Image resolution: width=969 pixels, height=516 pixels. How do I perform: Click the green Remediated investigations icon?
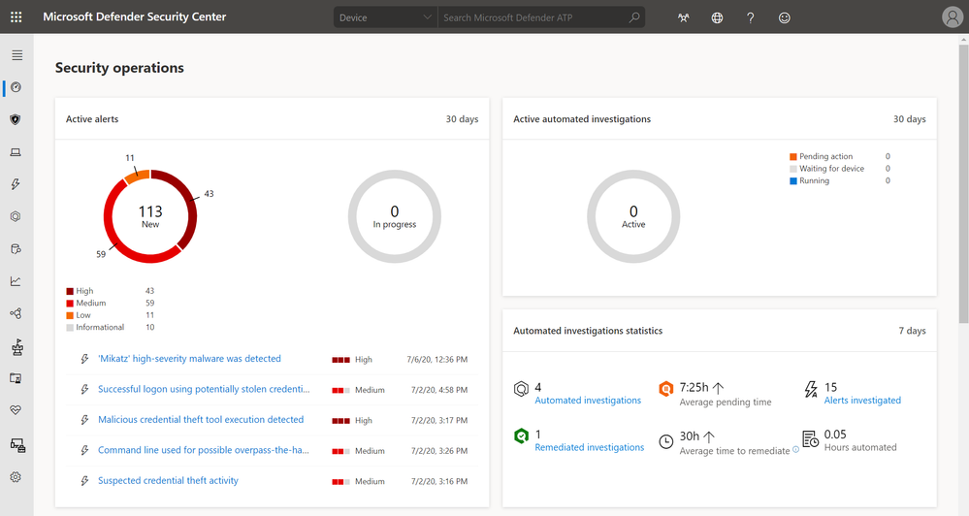522,435
